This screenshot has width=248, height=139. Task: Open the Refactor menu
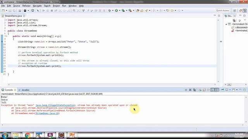[x=26, y=6]
